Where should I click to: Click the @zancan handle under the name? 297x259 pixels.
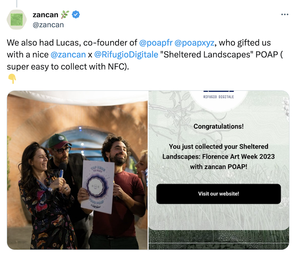point(48,25)
